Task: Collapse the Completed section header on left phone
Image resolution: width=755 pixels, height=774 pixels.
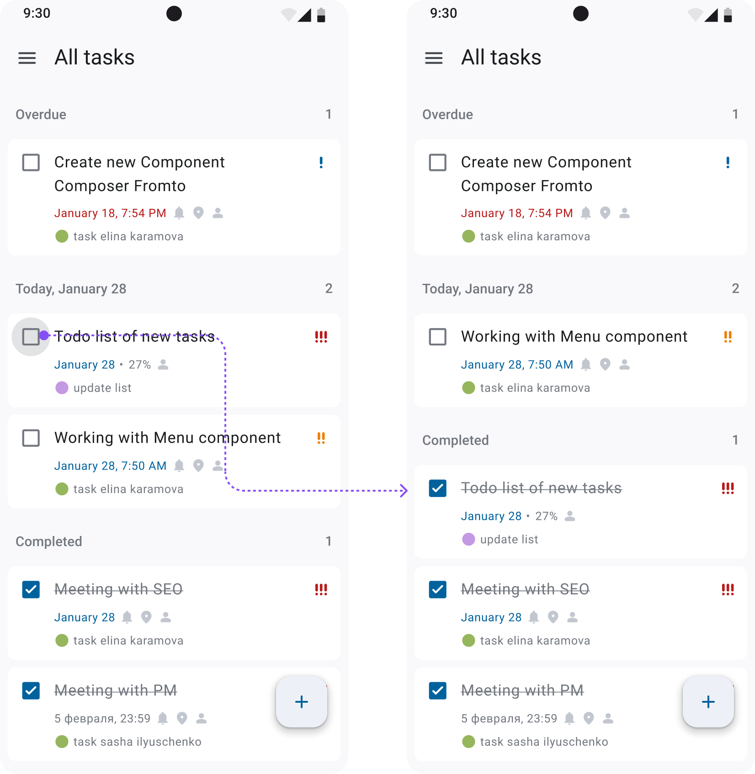Action: (49, 541)
